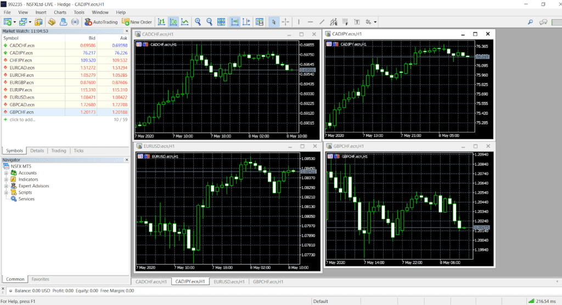Tile chart windows icon
The image size is (562, 305).
coord(221,22)
